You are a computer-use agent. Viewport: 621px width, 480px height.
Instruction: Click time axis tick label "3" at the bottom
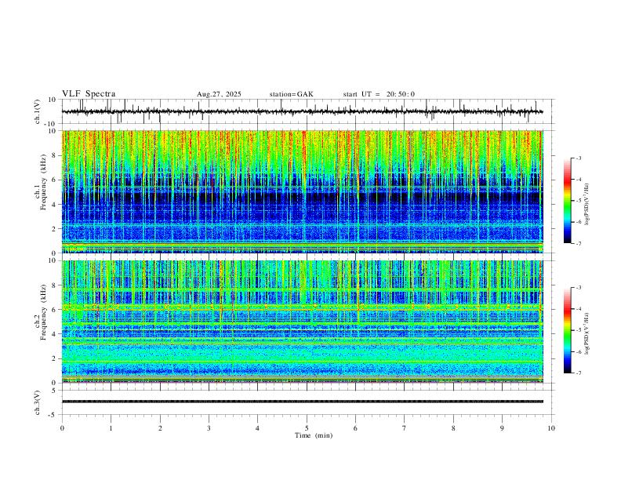coord(209,428)
